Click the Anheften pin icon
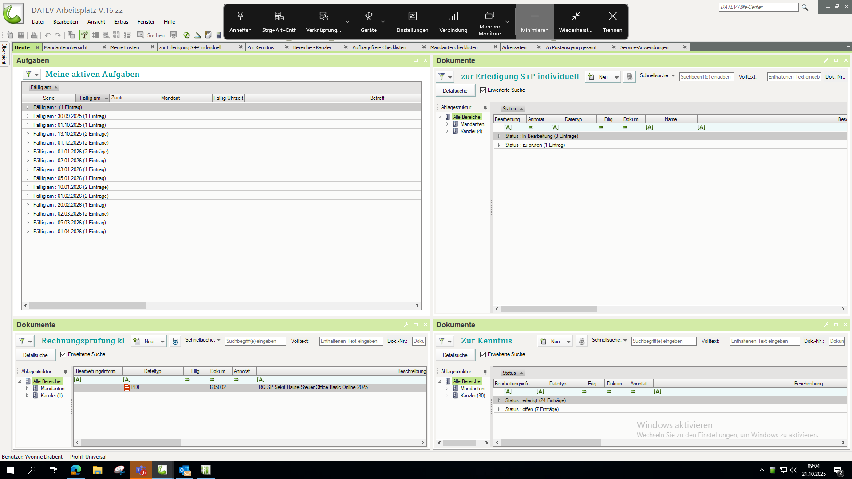The image size is (852, 479). point(240,17)
